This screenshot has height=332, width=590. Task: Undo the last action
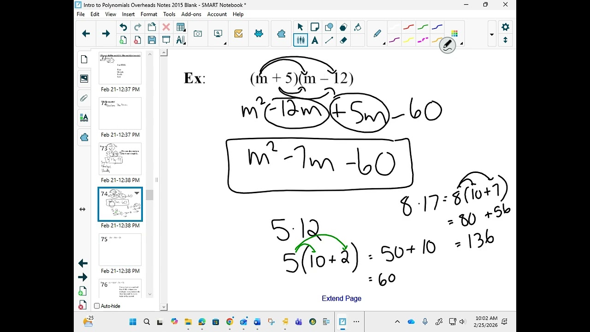[123, 27]
